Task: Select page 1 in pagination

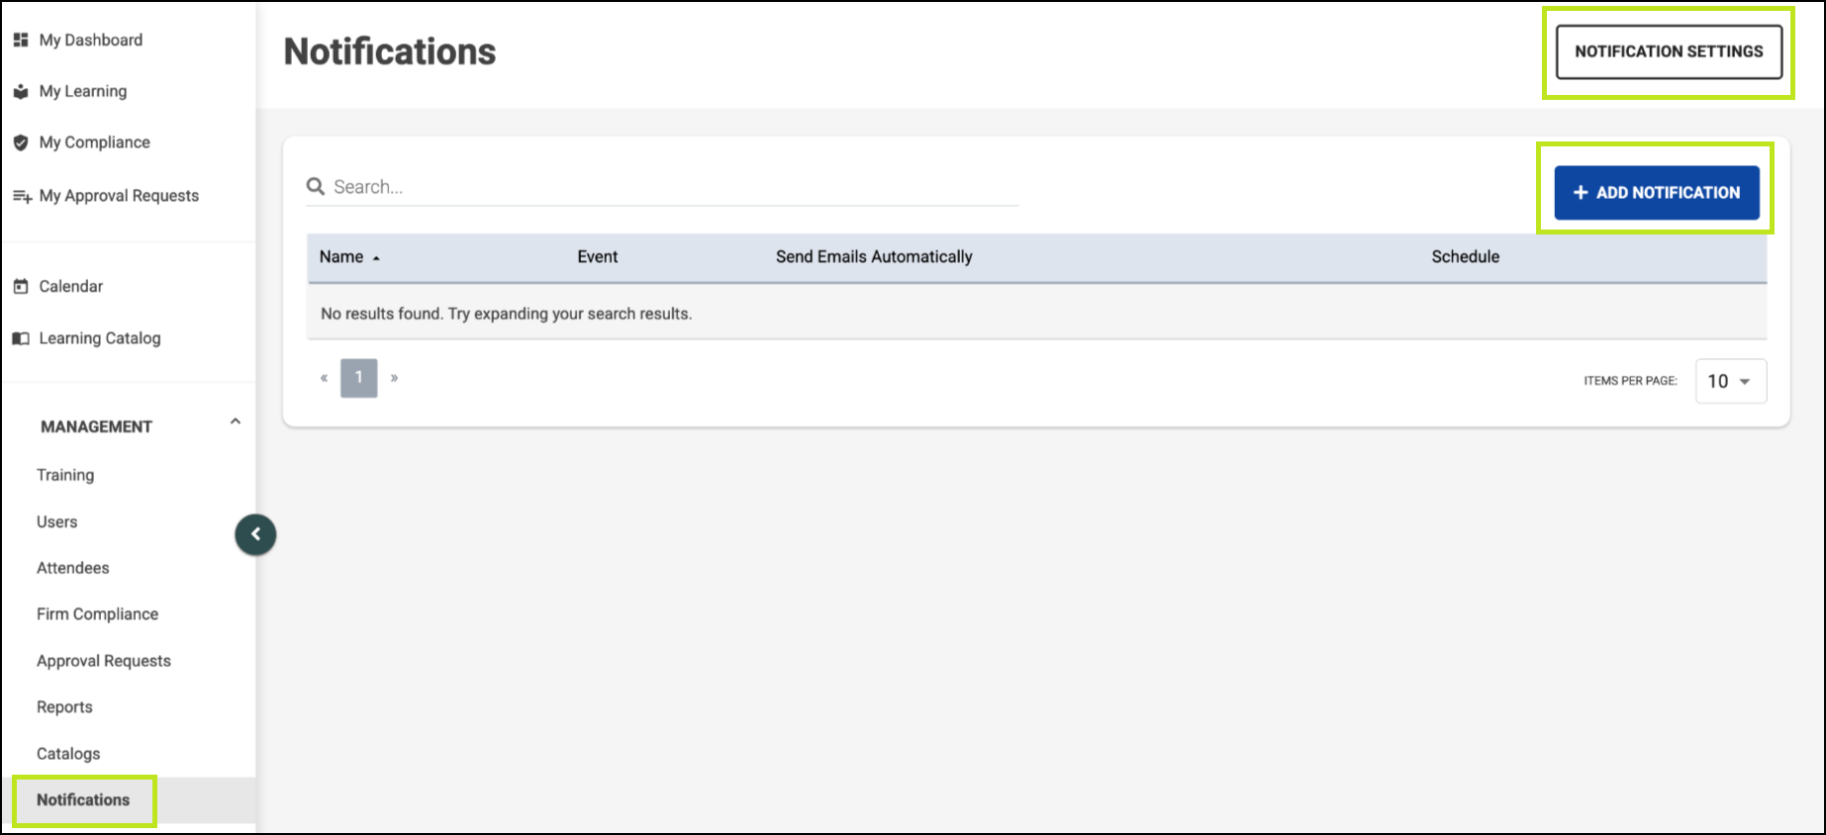Action: pos(358,378)
